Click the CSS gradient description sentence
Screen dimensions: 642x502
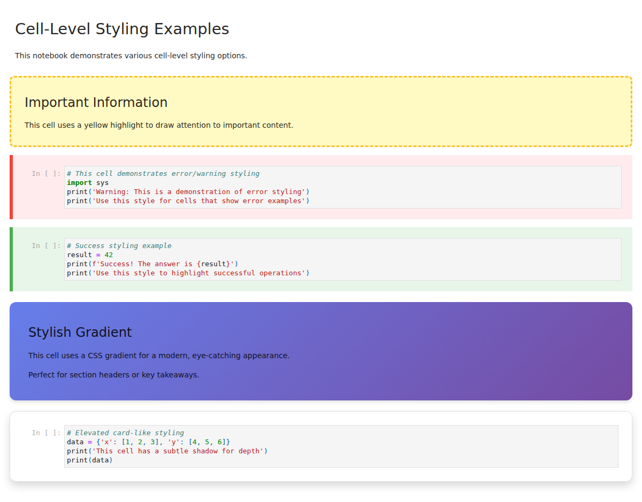(x=159, y=356)
